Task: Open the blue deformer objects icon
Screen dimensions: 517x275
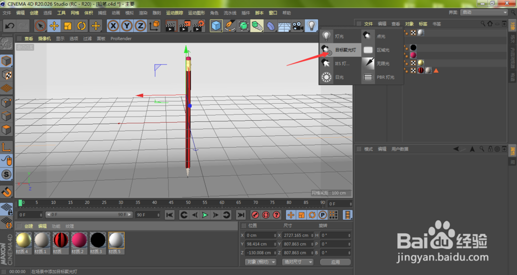Action: tap(270, 26)
